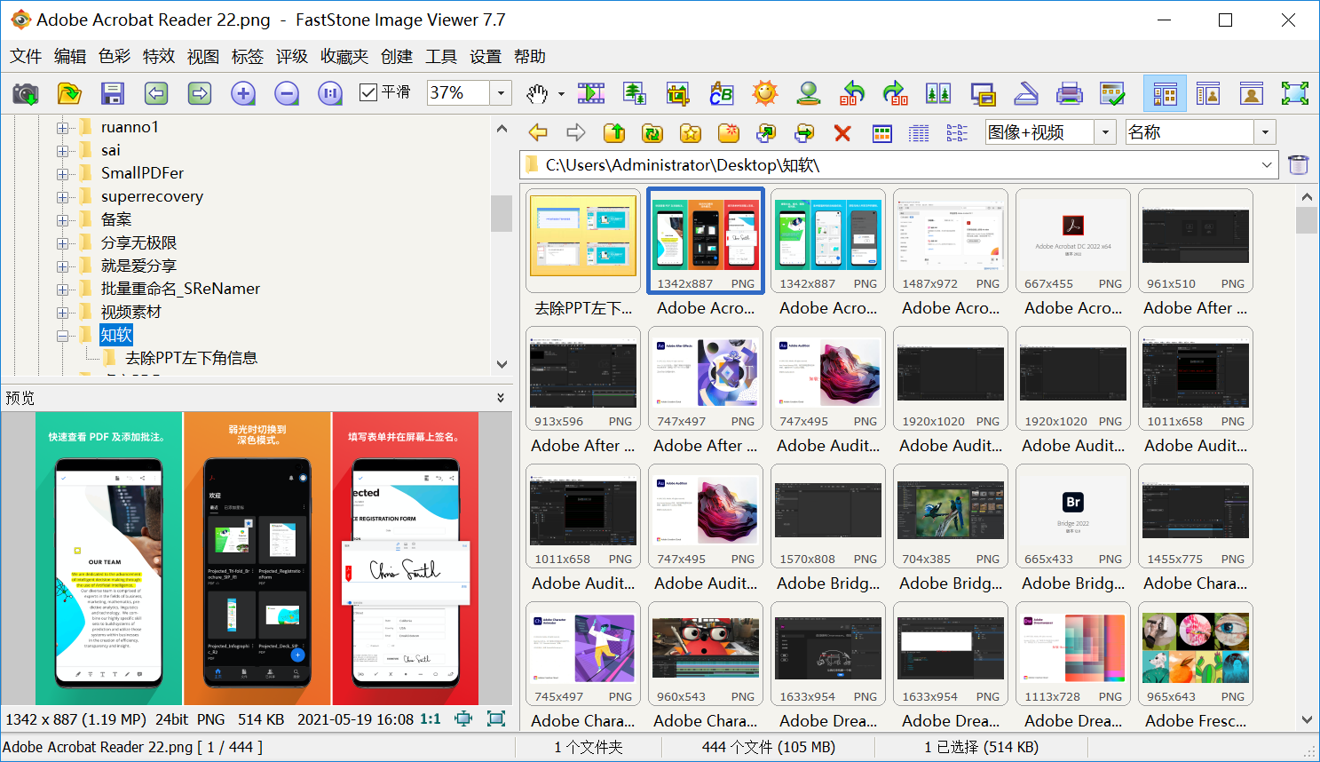Open the 特效 menu
Image resolution: width=1320 pixels, height=762 pixels.
pos(159,57)
